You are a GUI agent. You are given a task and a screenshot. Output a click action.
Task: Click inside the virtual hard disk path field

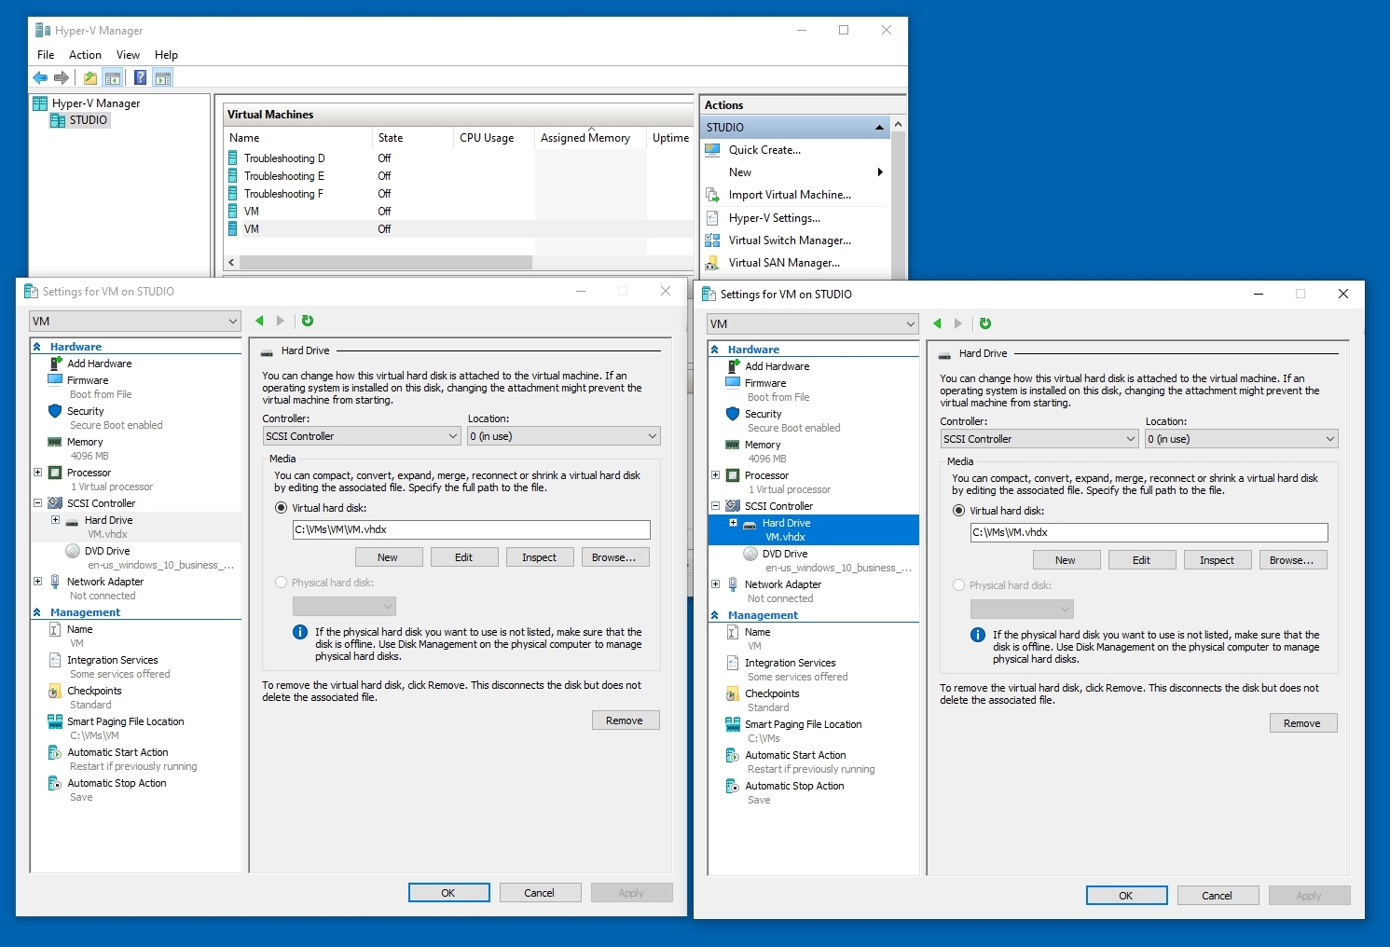[x=471, y=529]
